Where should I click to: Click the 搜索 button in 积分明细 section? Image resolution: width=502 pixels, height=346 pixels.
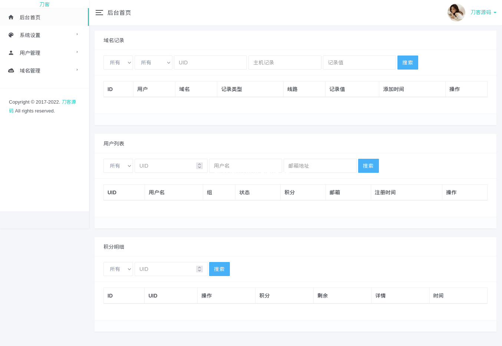tap(219, 269)
